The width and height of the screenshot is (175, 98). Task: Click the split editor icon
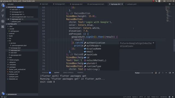click(x=170, y=4)
